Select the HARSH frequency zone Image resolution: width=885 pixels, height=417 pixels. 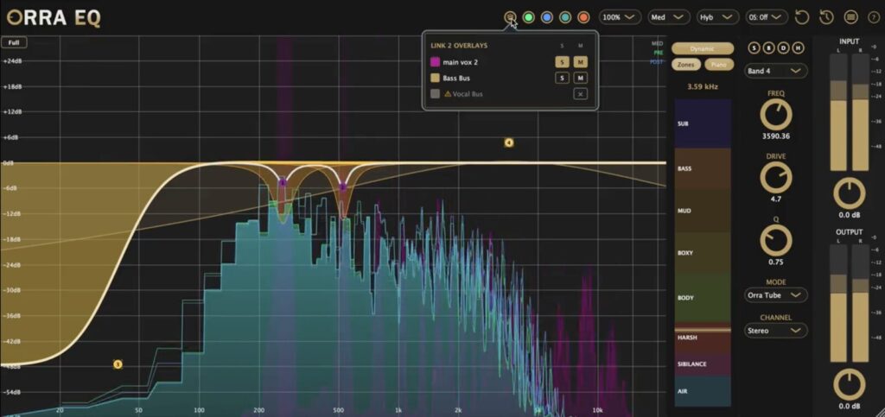click(703, 338)
